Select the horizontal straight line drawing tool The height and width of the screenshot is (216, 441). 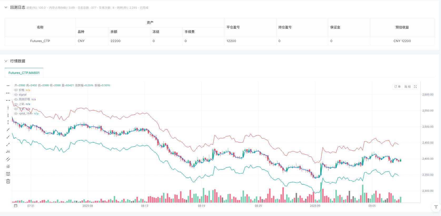click(x=8, y=86)
